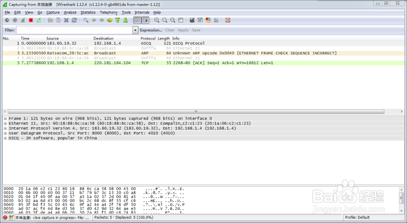Click the green start capture fin icon
The height and width of the screenshot is (223, 407).
[x=23, y=20]
